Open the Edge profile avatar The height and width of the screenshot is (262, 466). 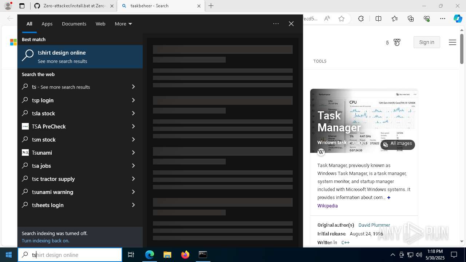pyautogui.click(x=8, y=6)
